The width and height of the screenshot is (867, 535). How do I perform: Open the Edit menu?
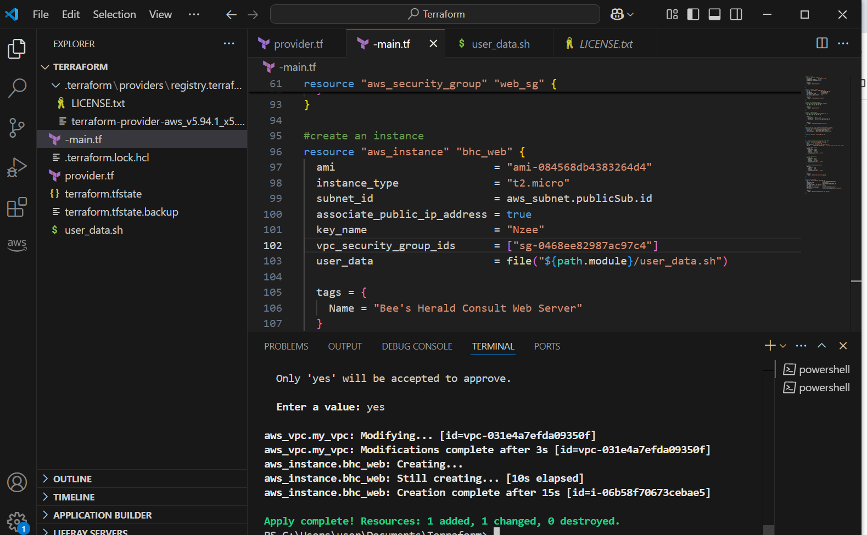71,14
